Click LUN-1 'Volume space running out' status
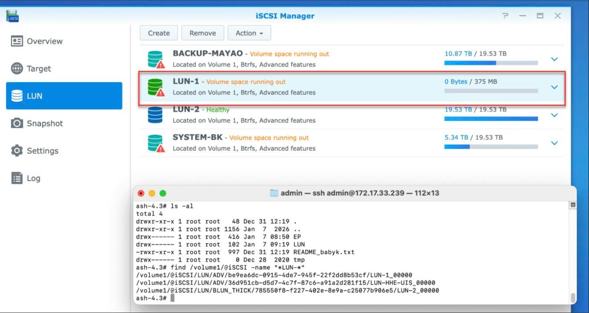 point(246,82)
